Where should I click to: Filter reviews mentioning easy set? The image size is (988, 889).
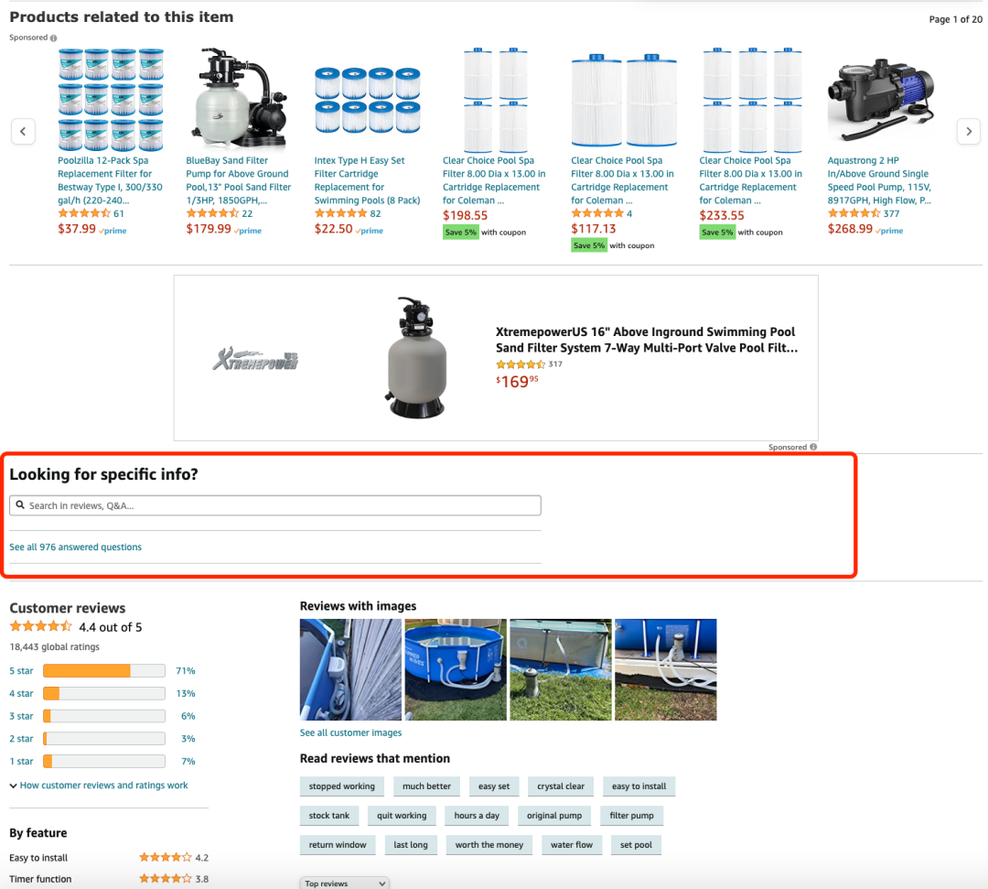click(494, 786)
